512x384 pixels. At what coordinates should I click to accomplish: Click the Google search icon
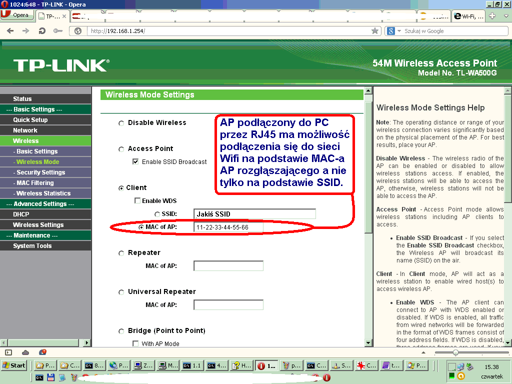click(x=390, y=30)
